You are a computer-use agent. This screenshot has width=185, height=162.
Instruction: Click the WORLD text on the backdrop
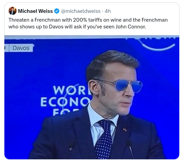pyautogui.click(x=71, y=90)
